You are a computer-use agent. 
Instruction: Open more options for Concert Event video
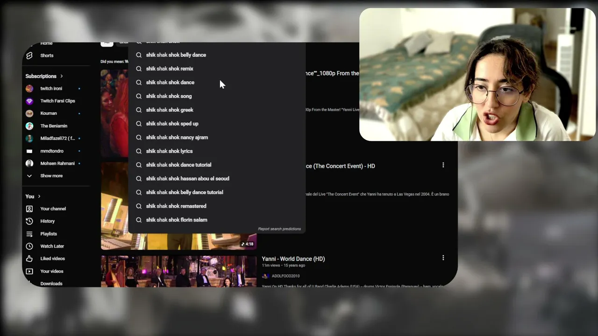tap(443, 165)
